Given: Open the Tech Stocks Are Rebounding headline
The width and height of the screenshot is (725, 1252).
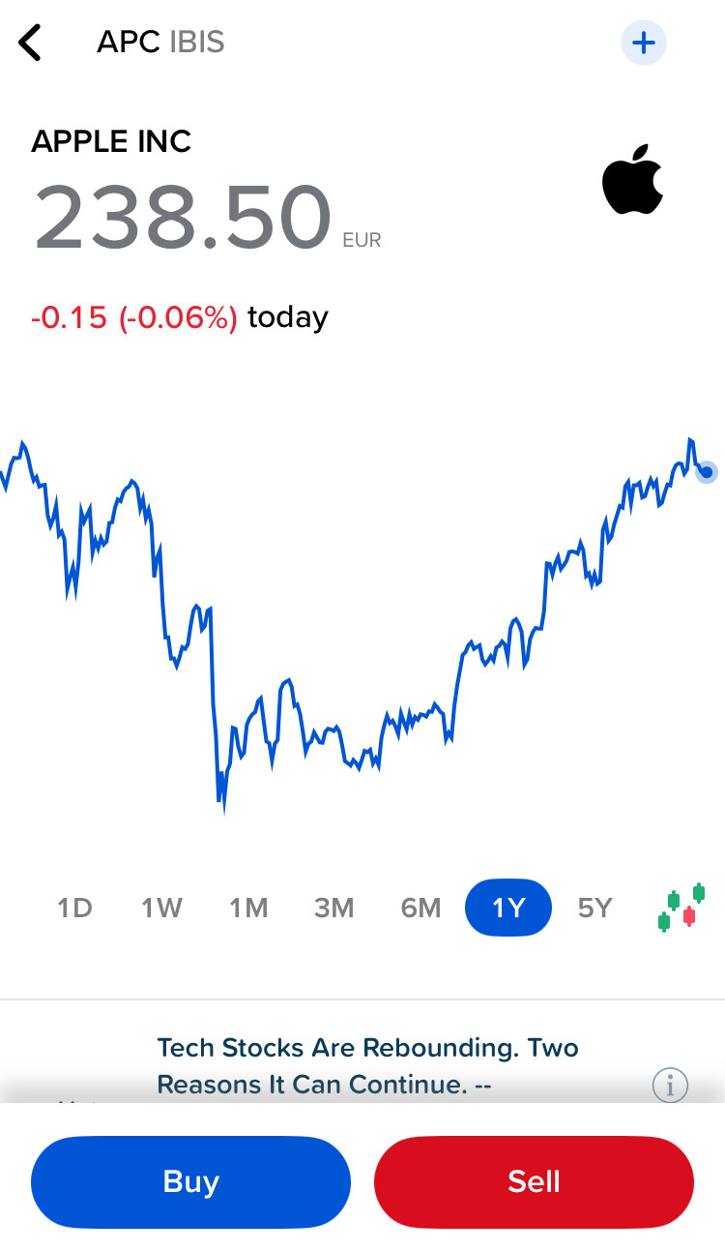Looking at the screenshot, I should tap(367, 1066).
